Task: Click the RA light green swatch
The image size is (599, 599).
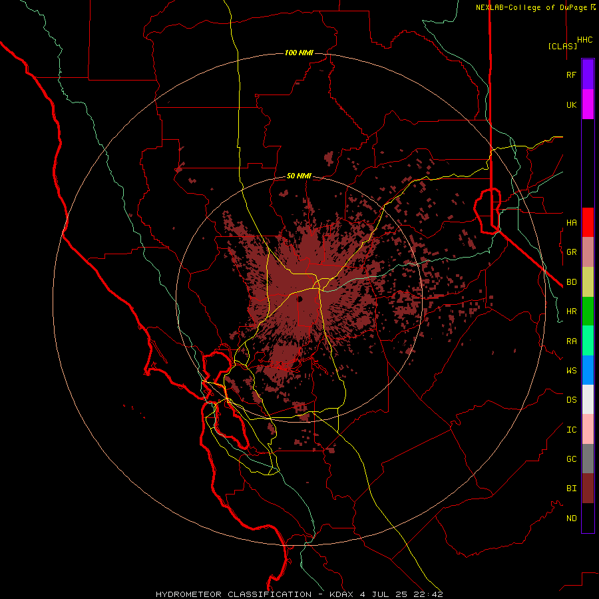Action: click(x=588, y=341)
